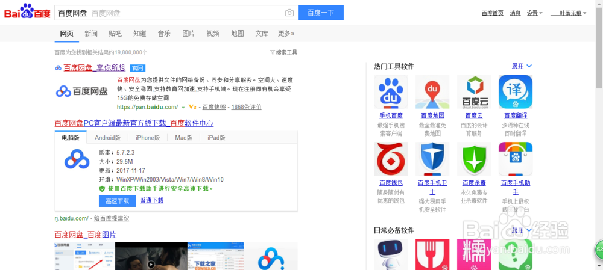Open the 下载之家 image thumbnail
This screenshot has width=603, height=270.
(x=216, y=256)
